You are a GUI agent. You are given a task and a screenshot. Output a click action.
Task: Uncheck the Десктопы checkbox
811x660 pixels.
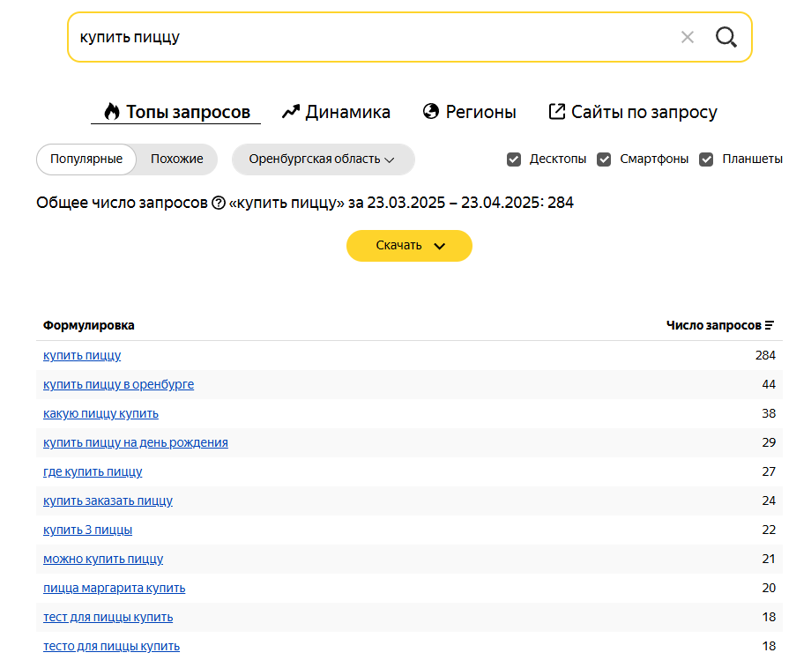pyautogui.click(x=514, y=159)
